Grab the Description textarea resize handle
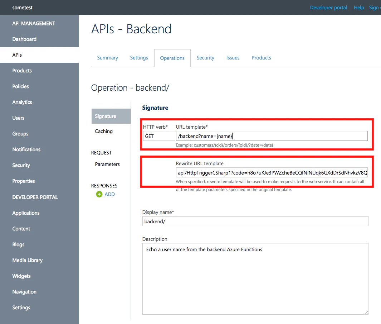The height and width of the screenshot is (324, 381). click(x=366, y=313)
